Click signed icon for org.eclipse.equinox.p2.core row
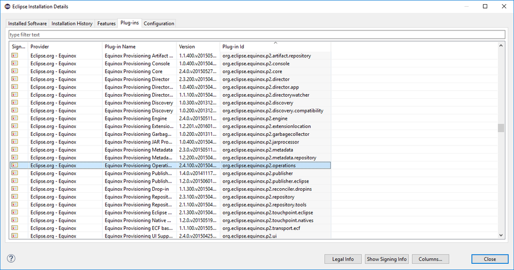This screenshot has width=514, height=270. coord(14,71)
